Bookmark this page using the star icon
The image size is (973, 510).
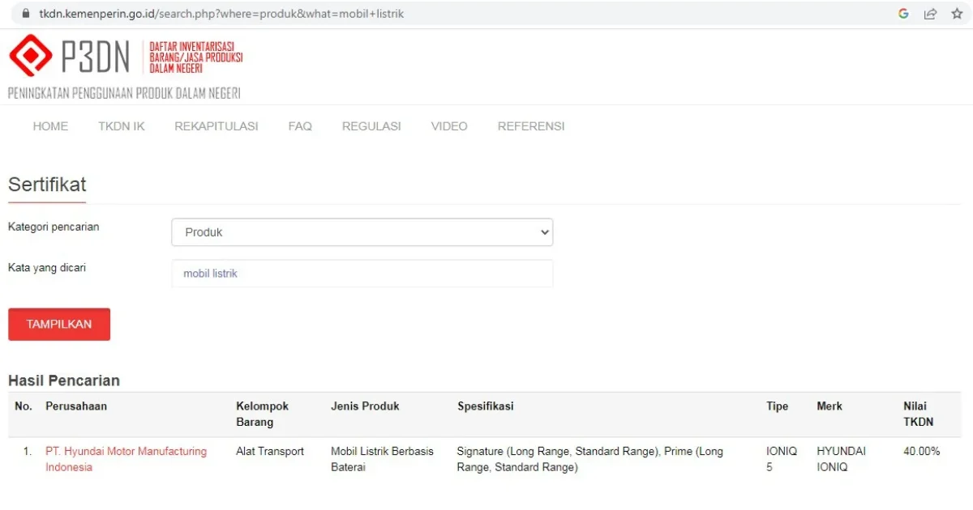click(x=957, y=13)
